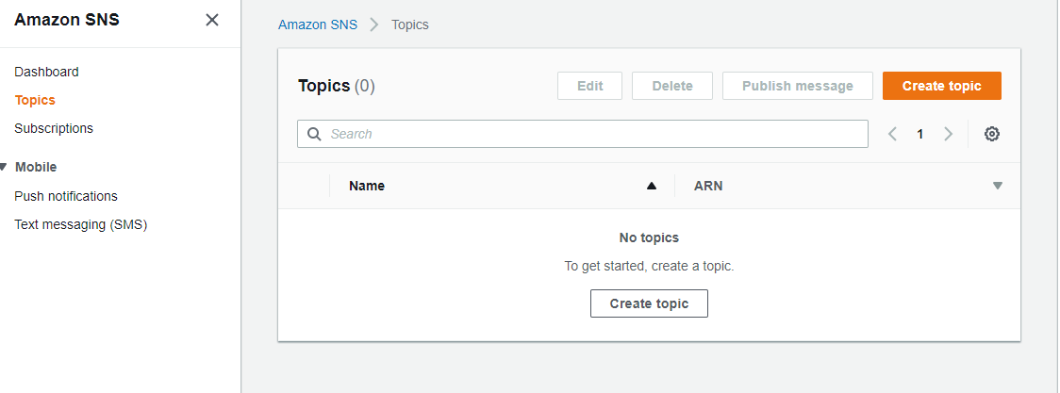Open Text messaging (SMS) page

[80, 224]
